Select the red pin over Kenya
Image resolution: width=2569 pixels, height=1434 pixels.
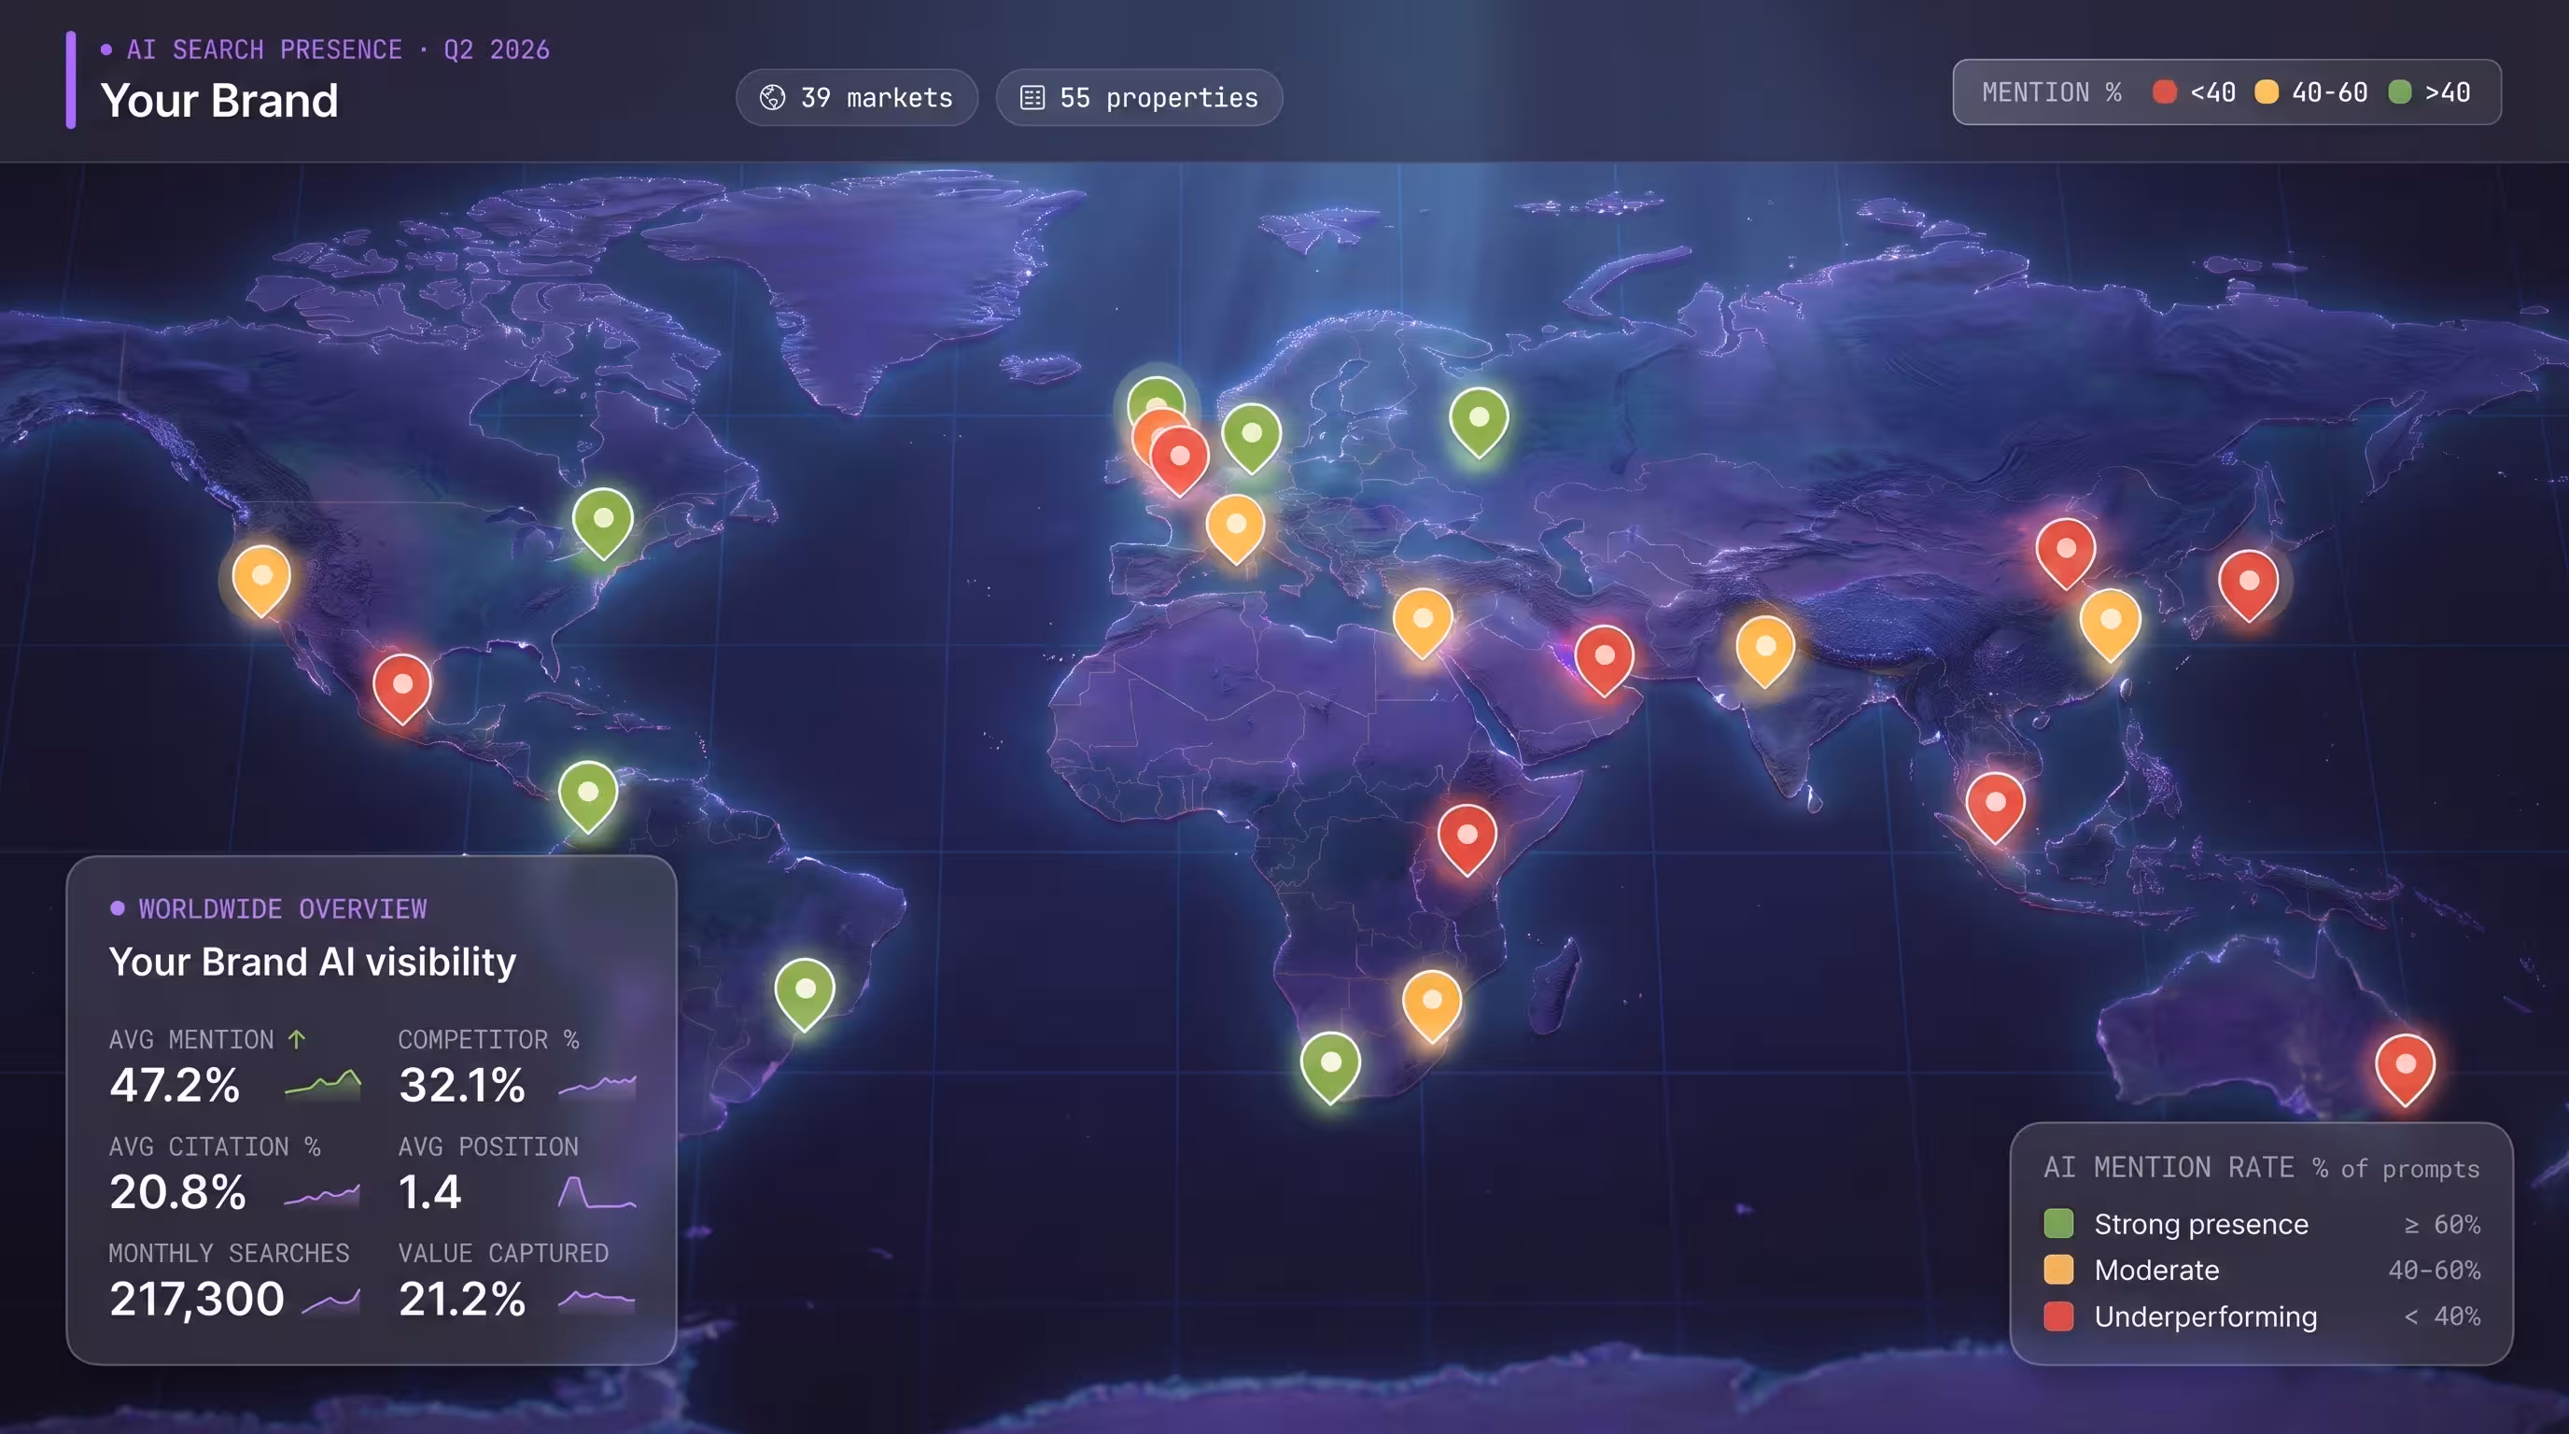click(1467, 839)
